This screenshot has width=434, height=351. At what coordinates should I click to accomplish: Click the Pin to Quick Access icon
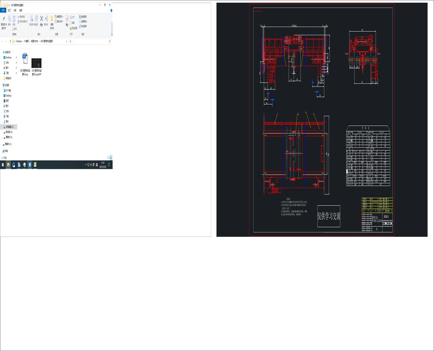tap(4, 19)
